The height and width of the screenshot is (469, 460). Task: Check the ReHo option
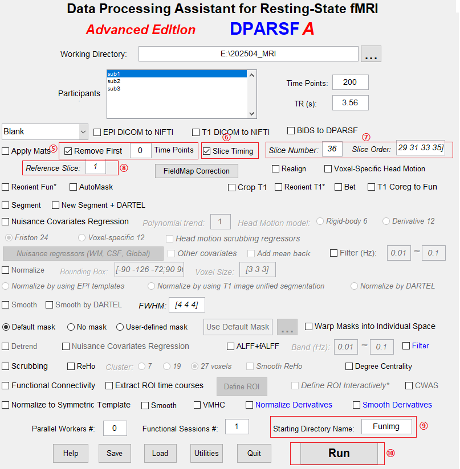point(71,367)
